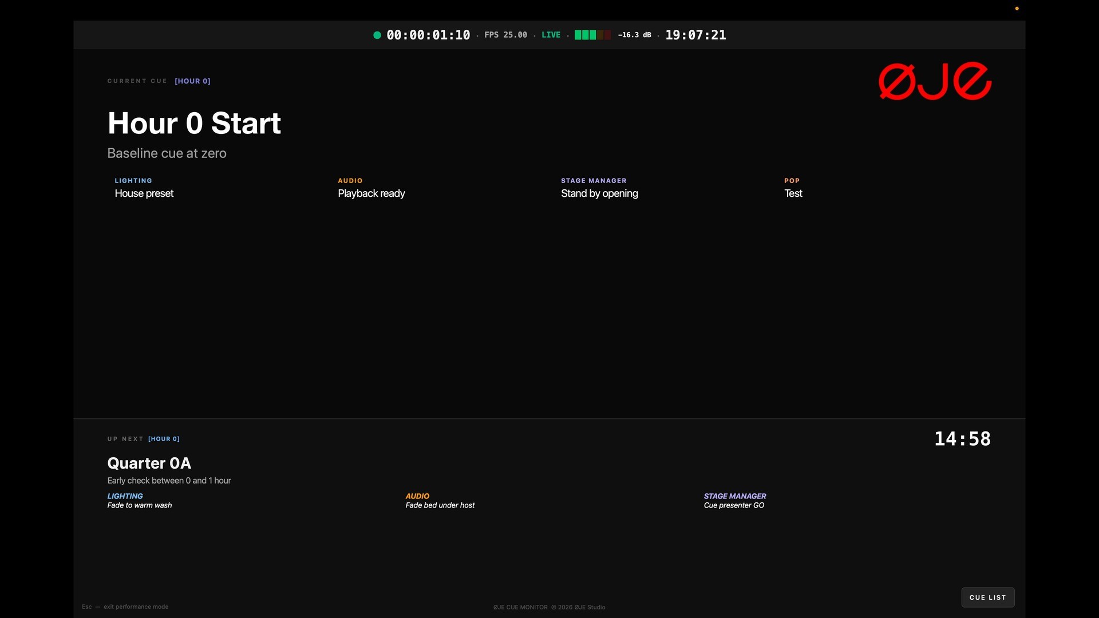This screenshot has height=618, width=1099.
Task: Click the 14:58 countdown timer
Action: (x=962, y=439)
